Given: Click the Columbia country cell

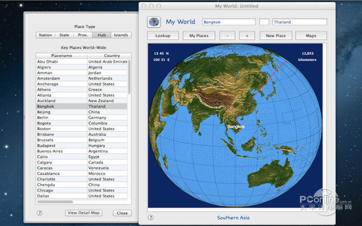Looking at the screenshot, I should 98,123.
